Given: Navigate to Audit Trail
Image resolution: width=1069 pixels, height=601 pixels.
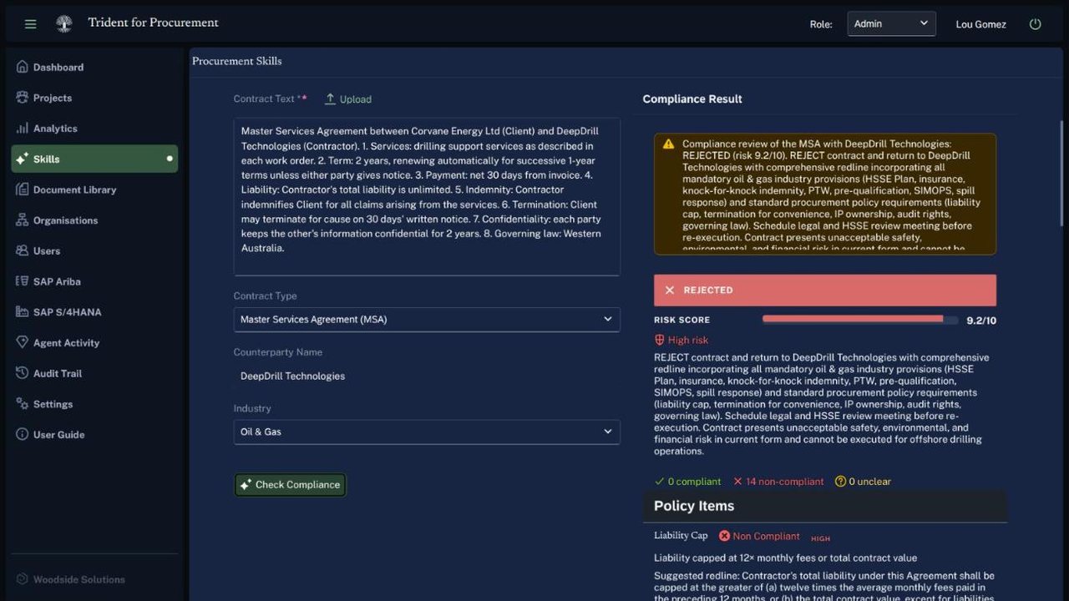Looking at the screenshot, I should (x=94, y=373).
